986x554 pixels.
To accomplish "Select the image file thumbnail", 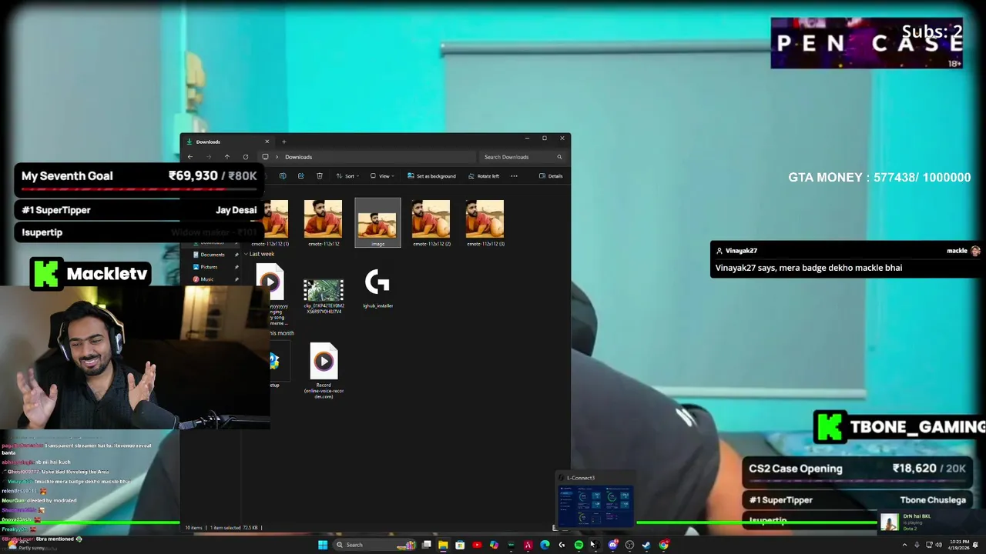I will 377,223.
